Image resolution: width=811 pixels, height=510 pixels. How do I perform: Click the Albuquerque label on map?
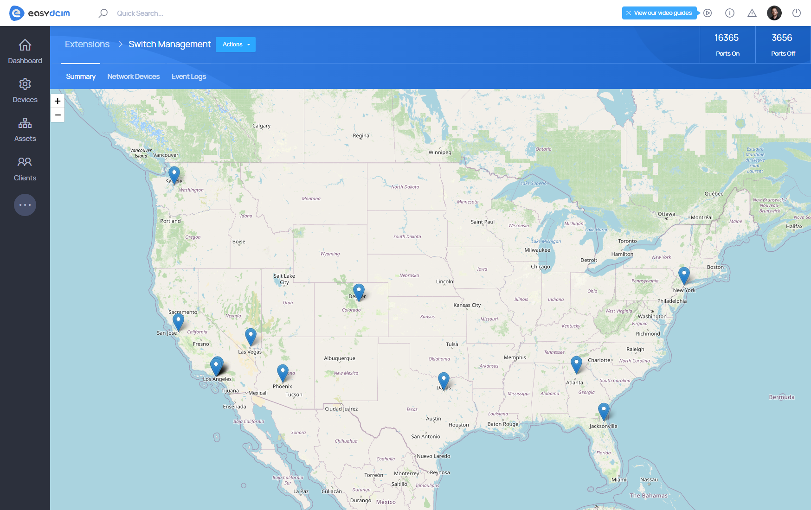(340, 358)
